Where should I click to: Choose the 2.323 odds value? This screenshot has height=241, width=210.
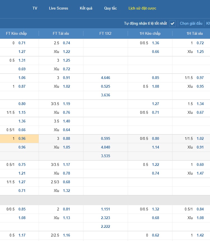tap(106, 218)
